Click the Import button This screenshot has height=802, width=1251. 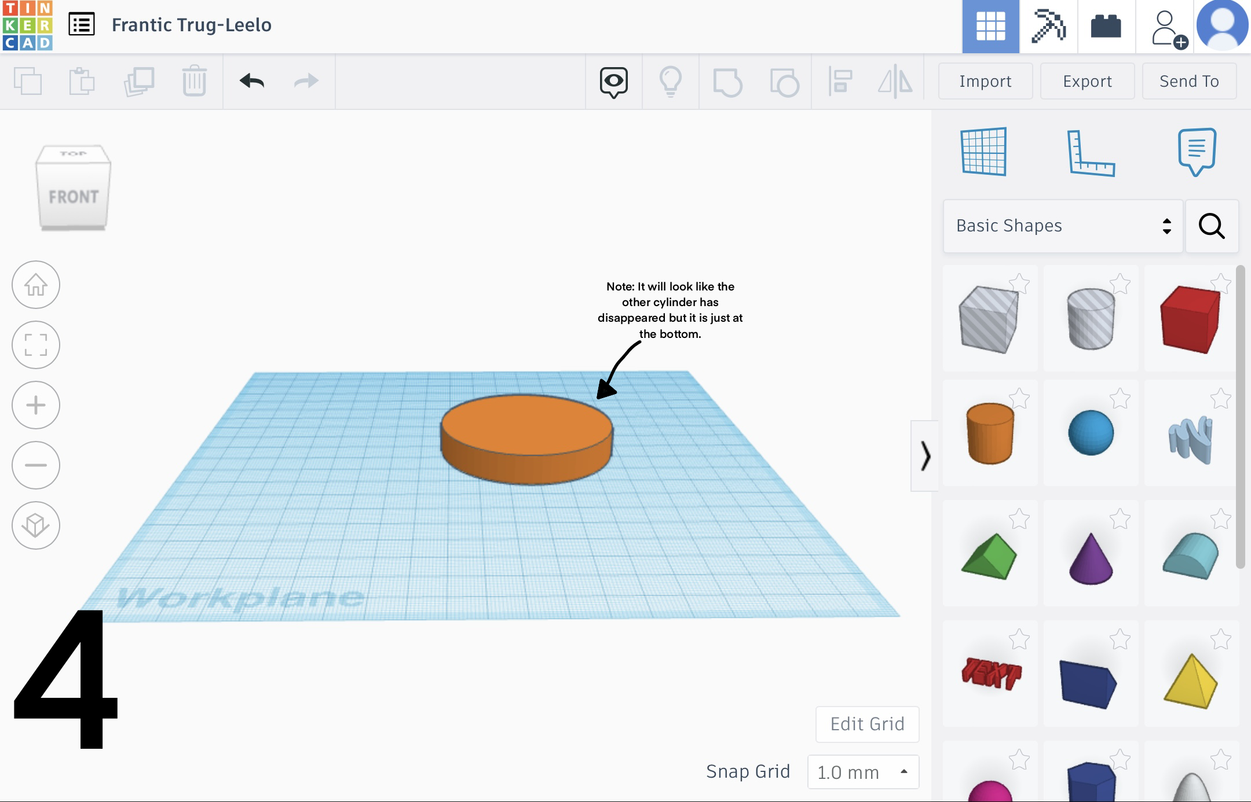[x=985, y=81]
